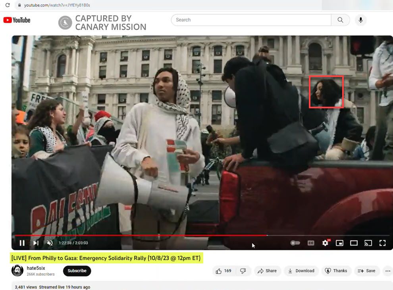Click the YouTube home logo
The width and height of the screenshot is (393, 290).
point(17,20)
